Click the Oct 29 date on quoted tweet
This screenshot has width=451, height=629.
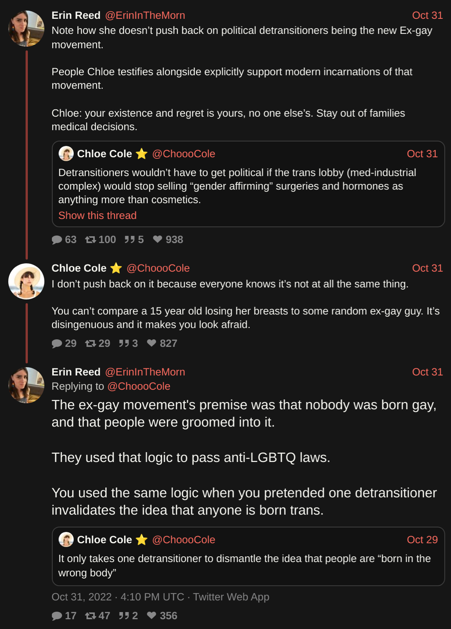tap(422, 540)
